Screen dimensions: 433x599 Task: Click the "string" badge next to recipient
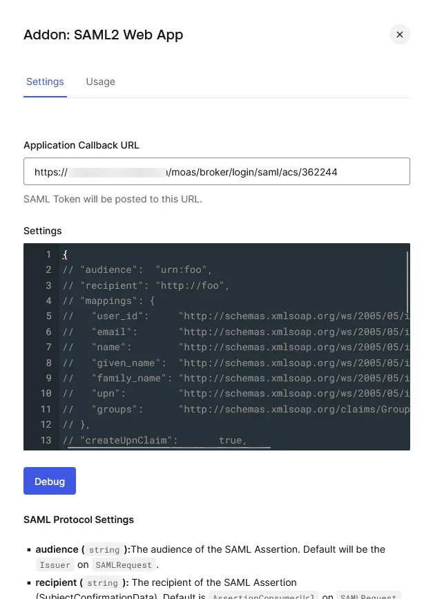pos(102,582)
